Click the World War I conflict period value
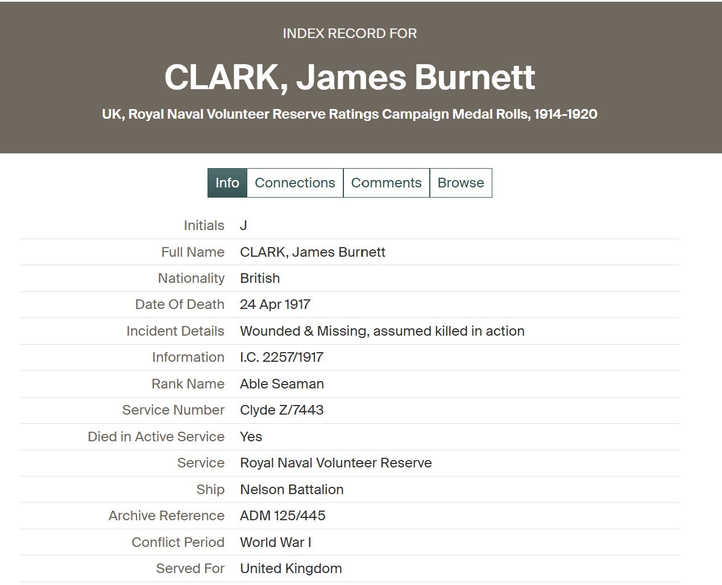This screenshot has width=722, height=585. tap(275, 542)
